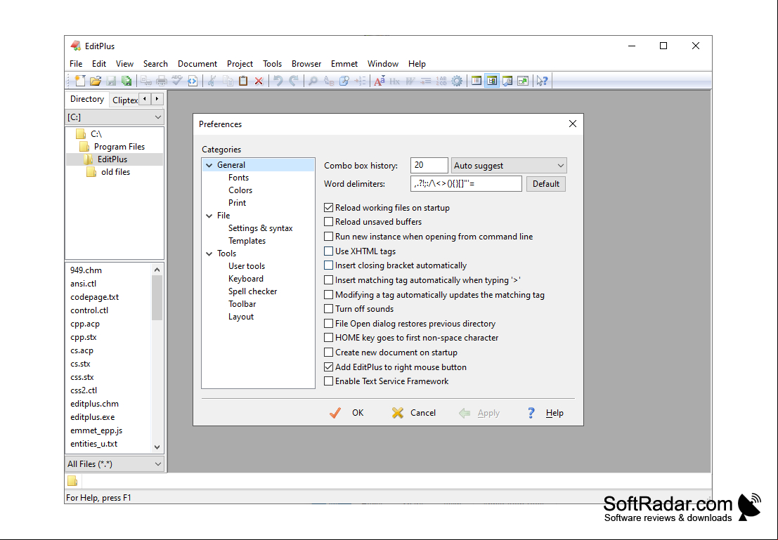Click Default word delimiters button
778x540 pixels.
coord(546,184)
